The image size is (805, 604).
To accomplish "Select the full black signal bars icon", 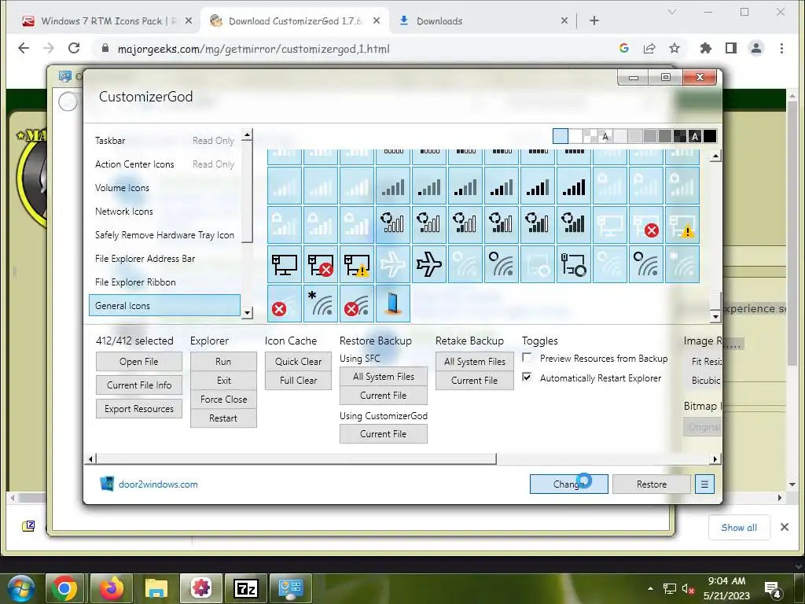I will 573,186.
